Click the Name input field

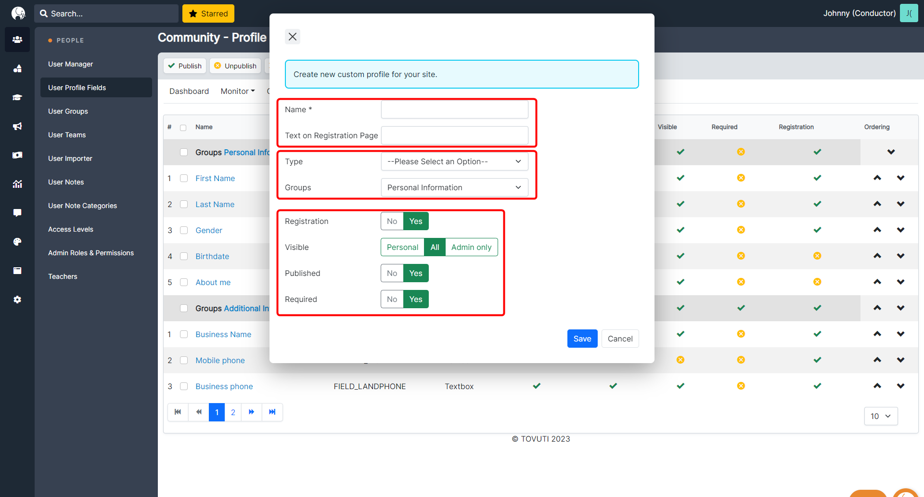click(x=455, y=109)
